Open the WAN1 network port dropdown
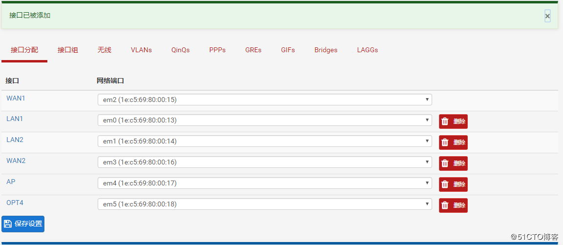The image size is (563, 245). pos(265,100)
